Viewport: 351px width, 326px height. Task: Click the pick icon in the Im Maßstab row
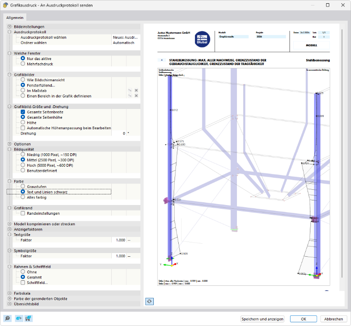click(130, 91)
